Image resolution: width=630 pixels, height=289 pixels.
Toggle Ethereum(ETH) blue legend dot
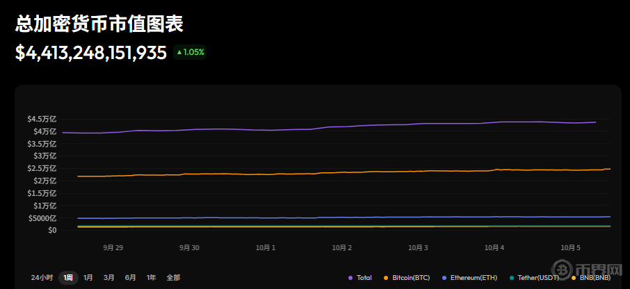[445, 278]
